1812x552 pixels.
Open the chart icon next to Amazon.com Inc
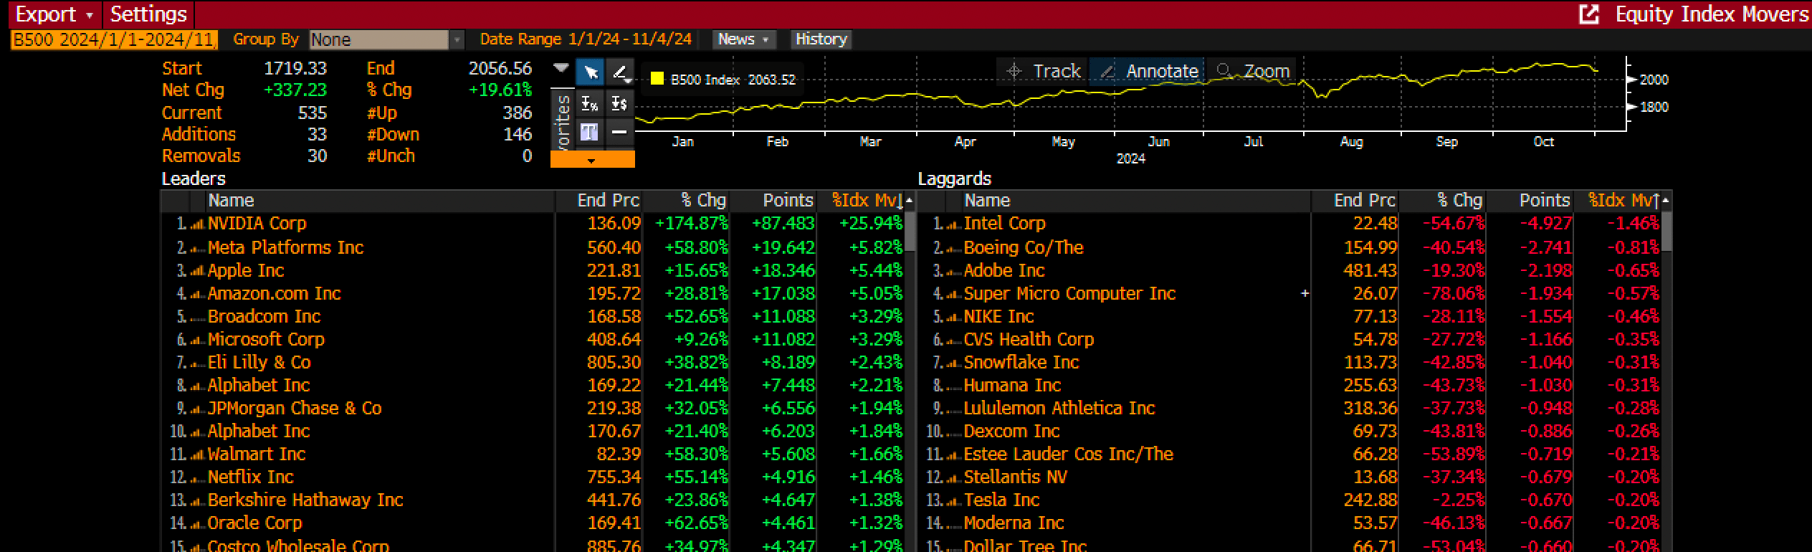click(x=197, y=295)
